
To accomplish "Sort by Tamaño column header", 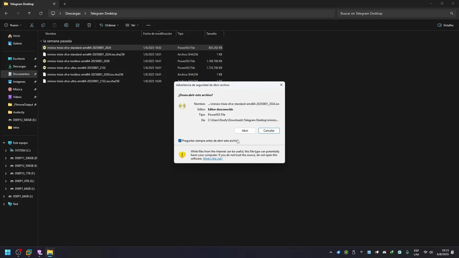I will [212, 34].
